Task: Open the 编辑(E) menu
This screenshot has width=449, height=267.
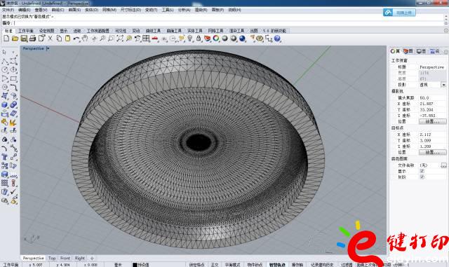Action: 25,10
